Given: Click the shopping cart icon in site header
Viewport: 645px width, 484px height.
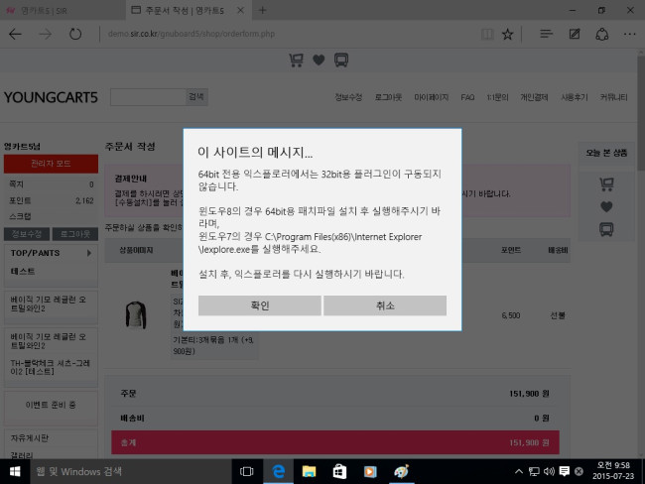Looking at the screenshot, I should [x=296, y=60].
